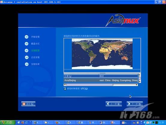This screenshot has width=166, height=125.
Task: Click the timezone list up arrow
Action: [140, 75]
